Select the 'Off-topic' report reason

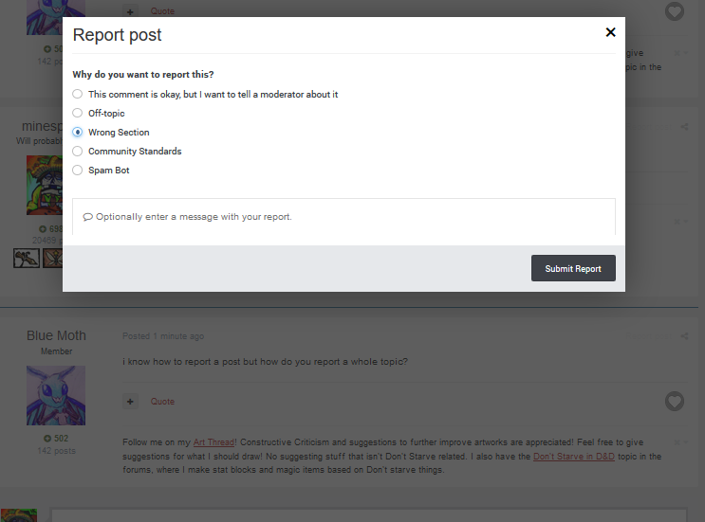(x=78, y=114)
